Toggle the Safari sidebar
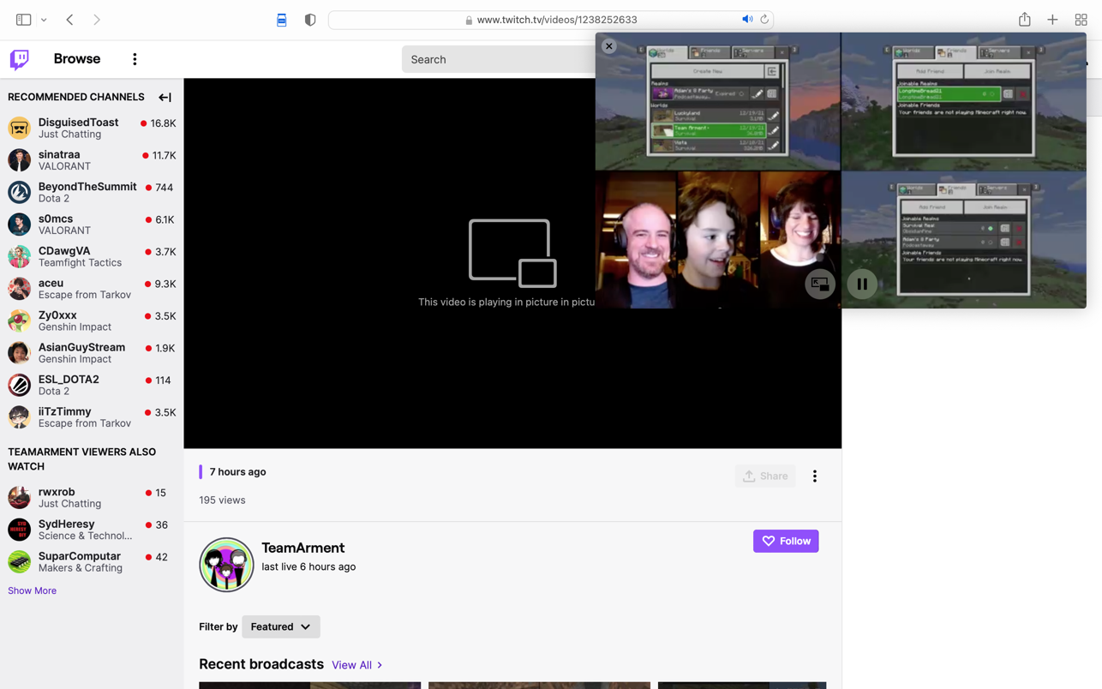This screenshot has width=1102, height=689. tap(23, 20)
